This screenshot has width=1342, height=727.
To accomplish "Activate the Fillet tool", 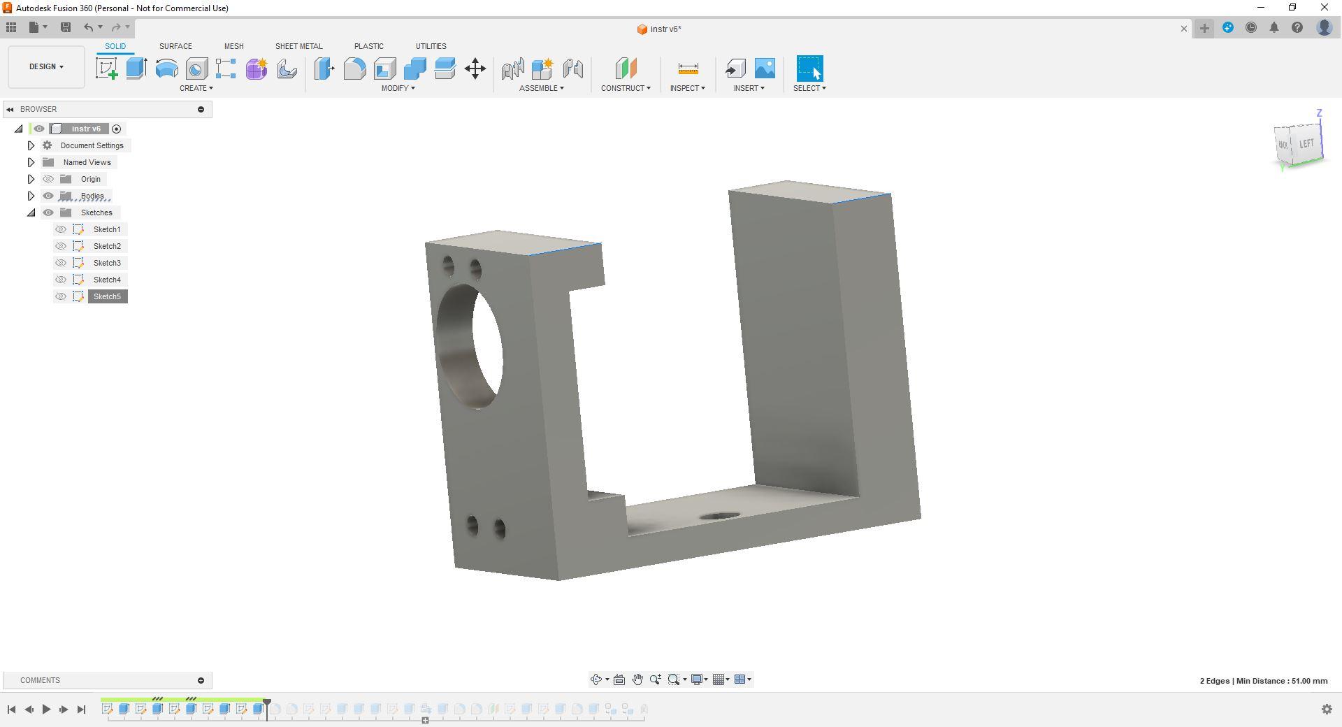I will (x=354, y=69).
